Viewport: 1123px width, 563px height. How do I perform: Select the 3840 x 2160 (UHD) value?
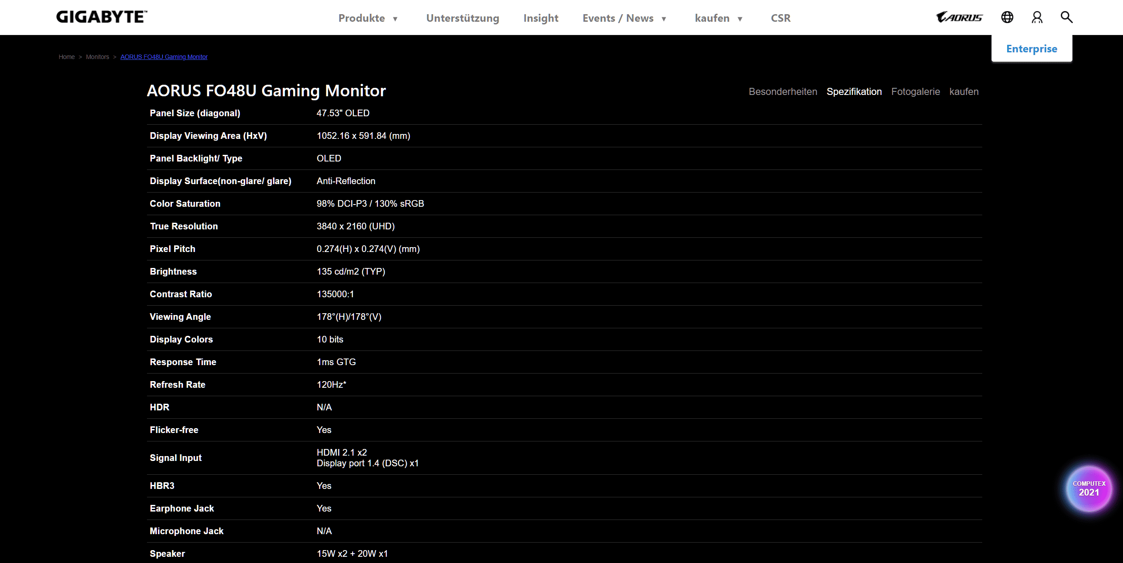[356, 226]
